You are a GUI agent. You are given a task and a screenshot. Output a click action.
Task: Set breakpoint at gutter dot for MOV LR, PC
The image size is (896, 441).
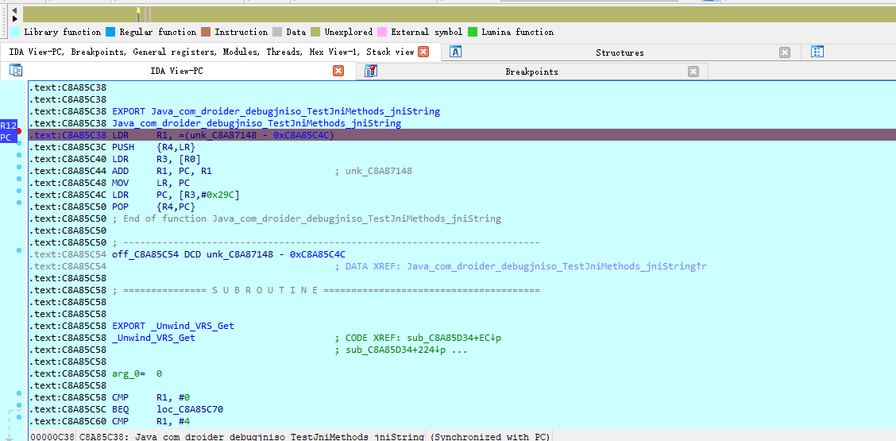point(19,180)
